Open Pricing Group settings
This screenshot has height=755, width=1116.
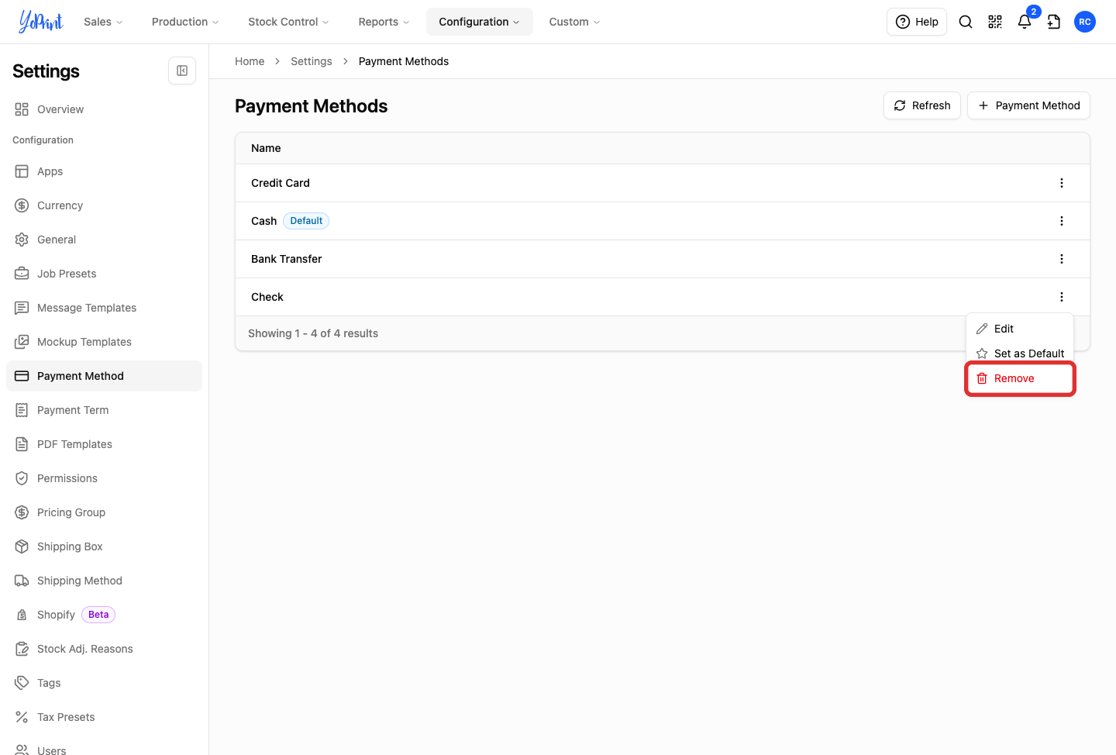click(104, 512)
